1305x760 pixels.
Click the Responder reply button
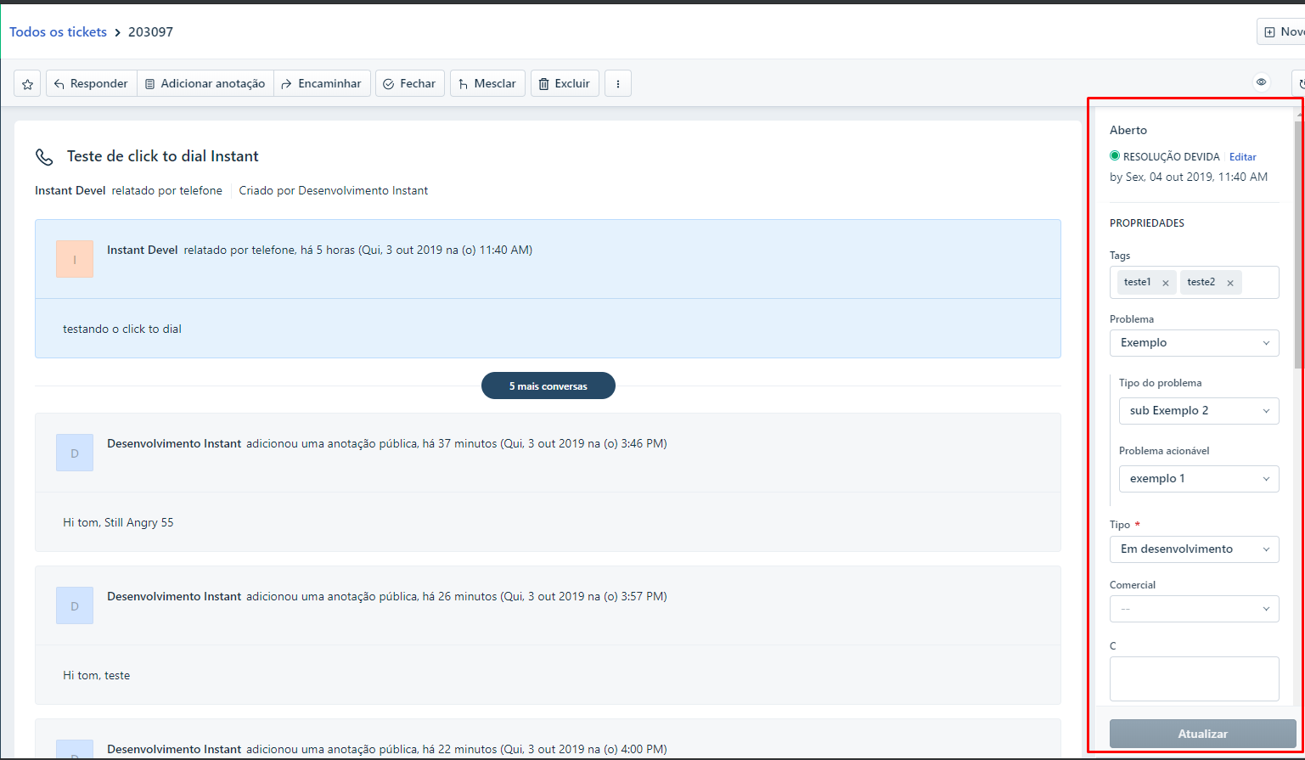(x=91, y=83)
